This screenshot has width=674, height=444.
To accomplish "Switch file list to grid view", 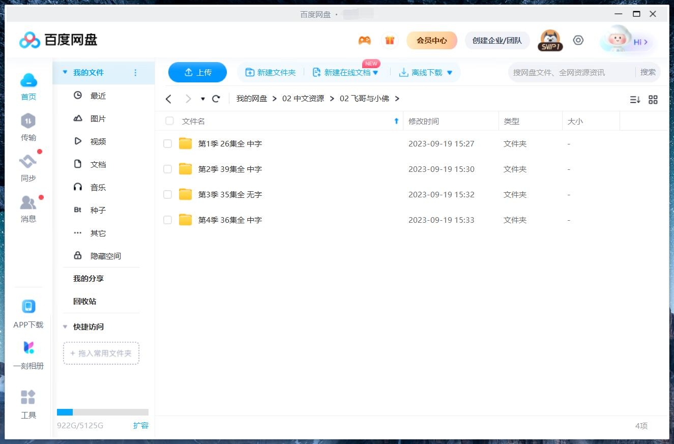I will coord(653,99).
